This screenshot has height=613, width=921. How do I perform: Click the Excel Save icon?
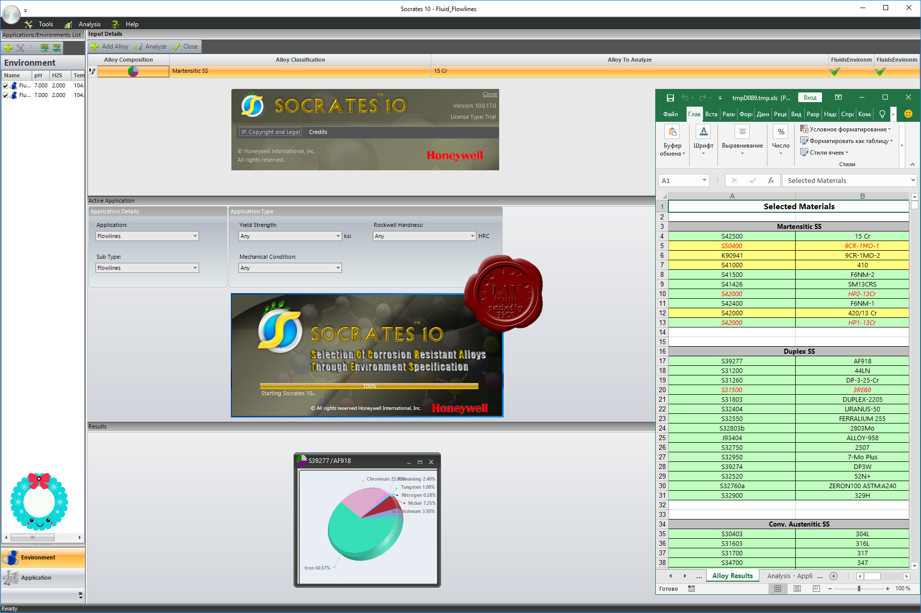point(670,98)
